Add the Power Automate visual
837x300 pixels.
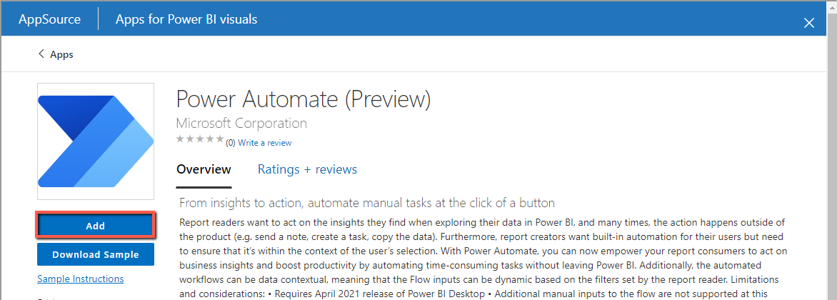(96, 226)
